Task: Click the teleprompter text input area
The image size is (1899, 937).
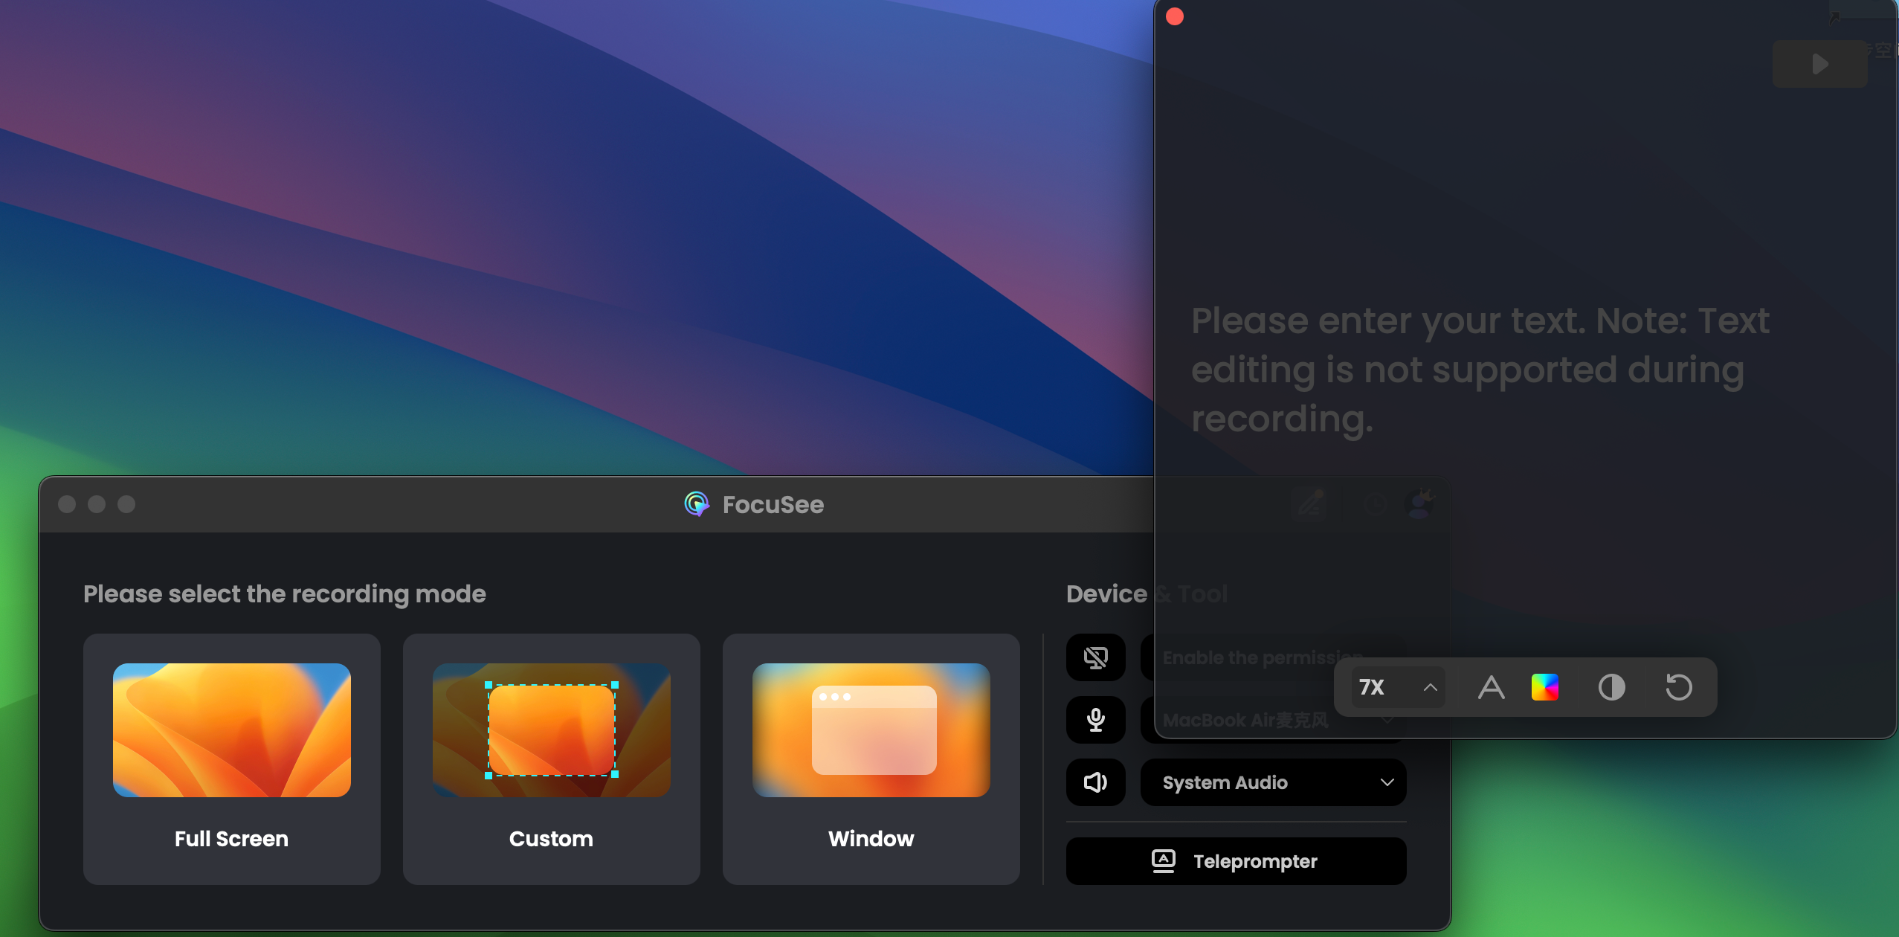Action: (1480, 369)
